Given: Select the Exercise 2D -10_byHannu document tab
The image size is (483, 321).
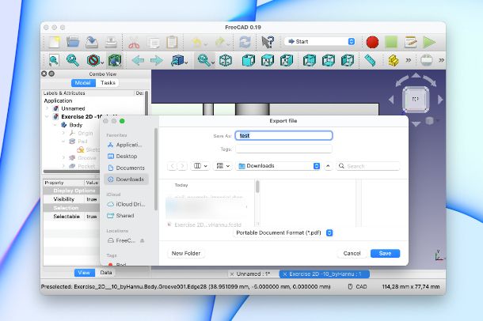Looking at the screenshot, I should (325, 274).
